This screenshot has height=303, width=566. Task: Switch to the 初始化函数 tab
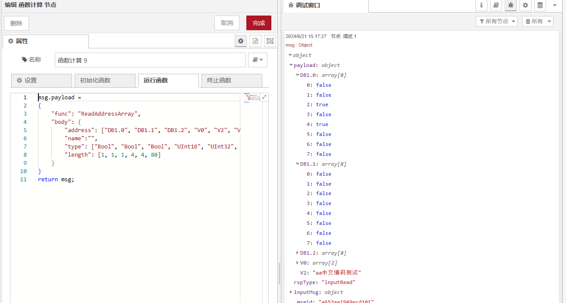(x=105, y=80)
